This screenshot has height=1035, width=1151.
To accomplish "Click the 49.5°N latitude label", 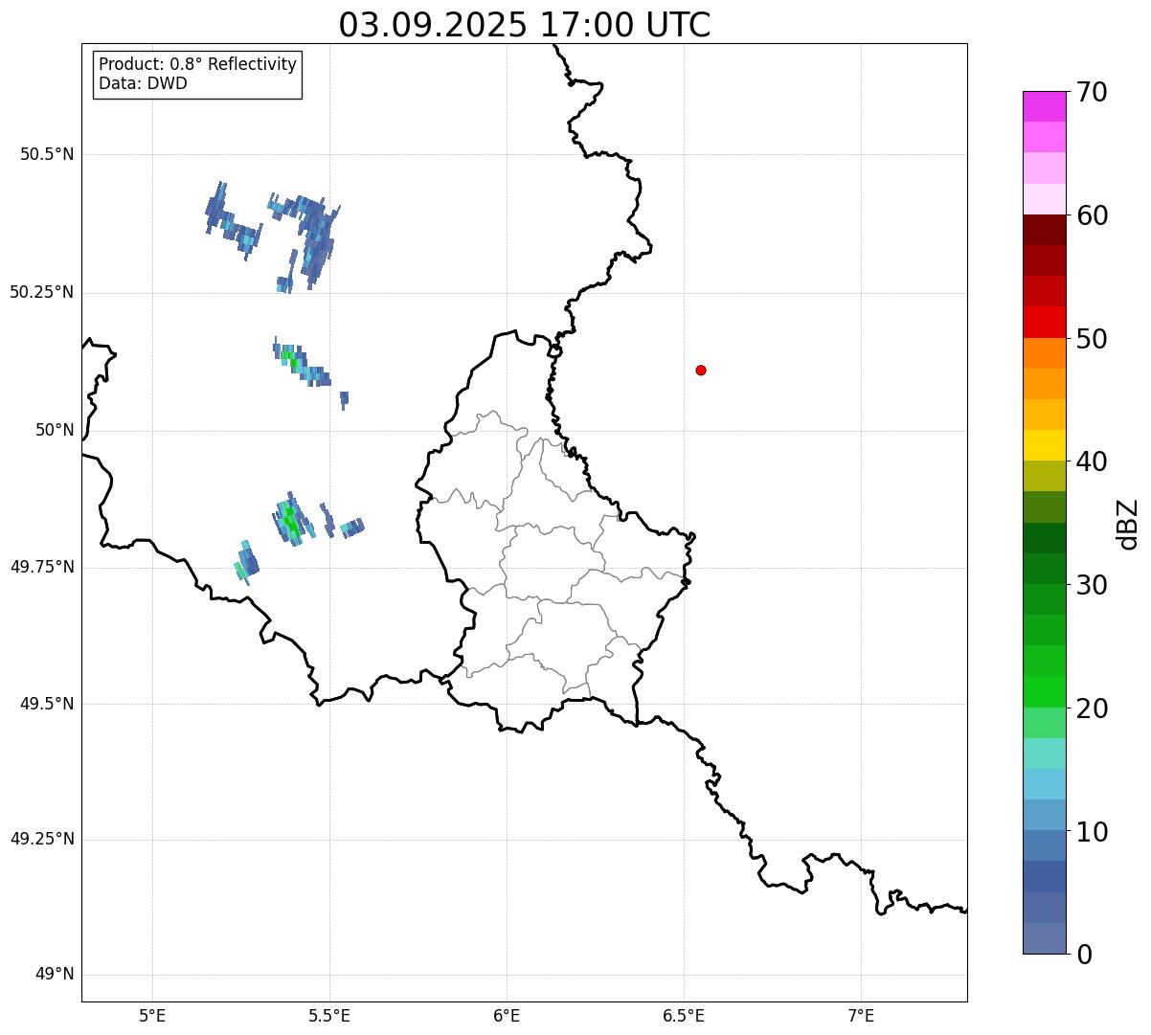I will (x=47, y=704).
